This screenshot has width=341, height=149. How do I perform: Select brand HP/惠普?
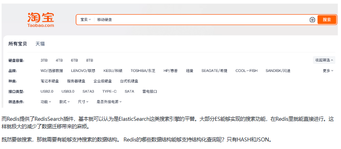[x=170, y=71]
